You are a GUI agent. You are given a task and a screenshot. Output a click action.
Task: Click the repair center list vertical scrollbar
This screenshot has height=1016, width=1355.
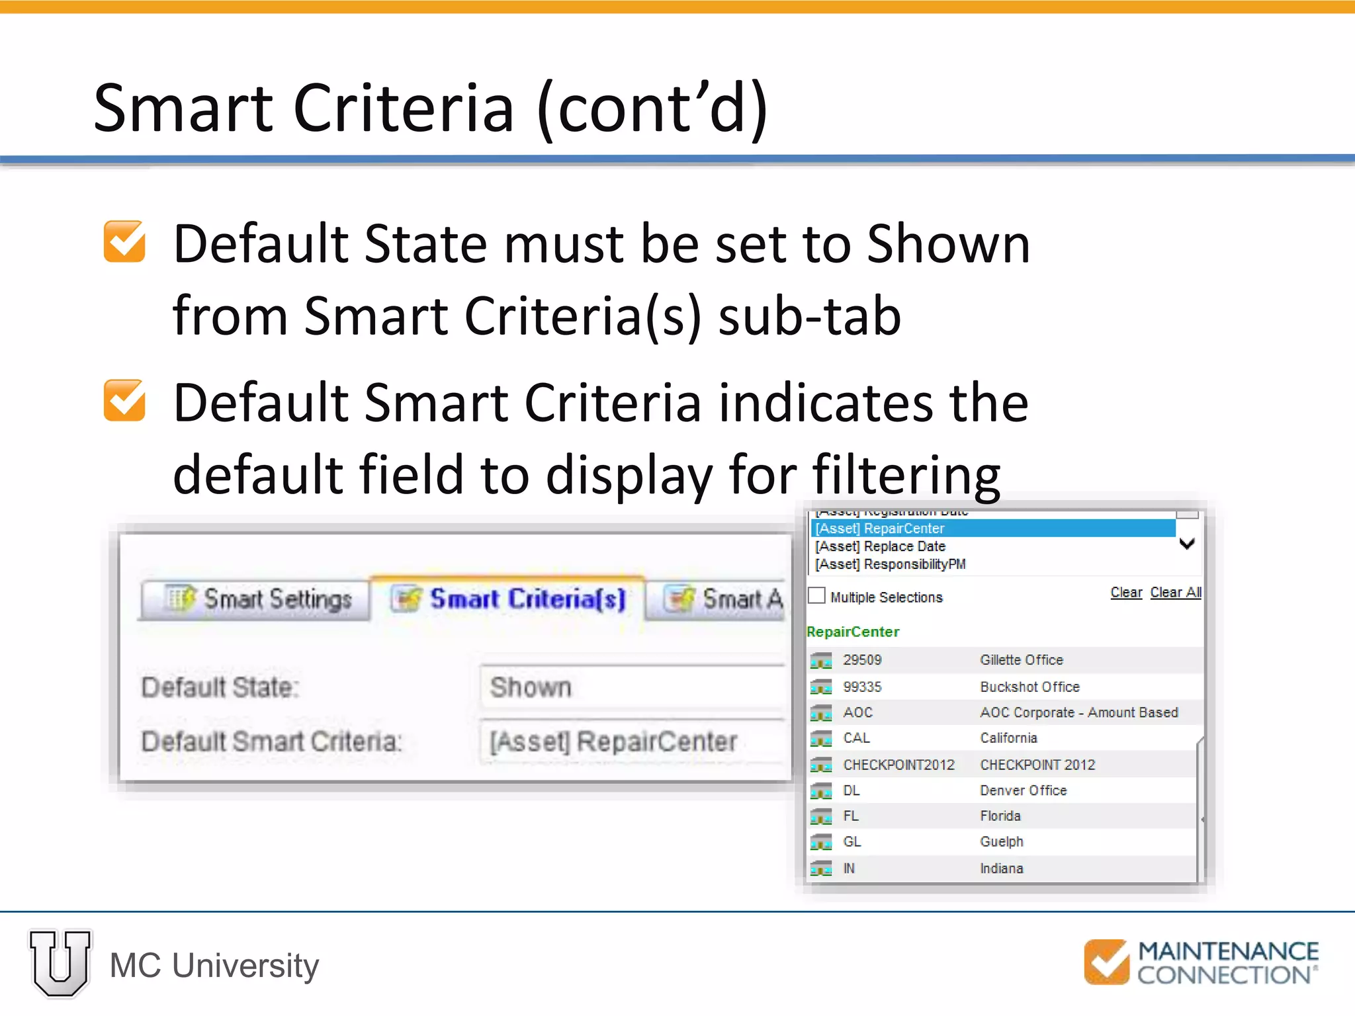[x=1200, y=808]
